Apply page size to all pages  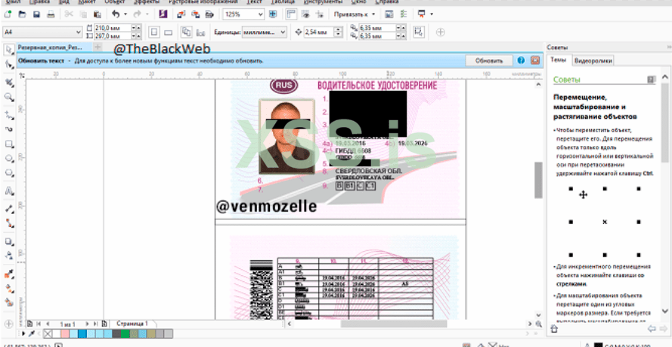pos(185,32)
